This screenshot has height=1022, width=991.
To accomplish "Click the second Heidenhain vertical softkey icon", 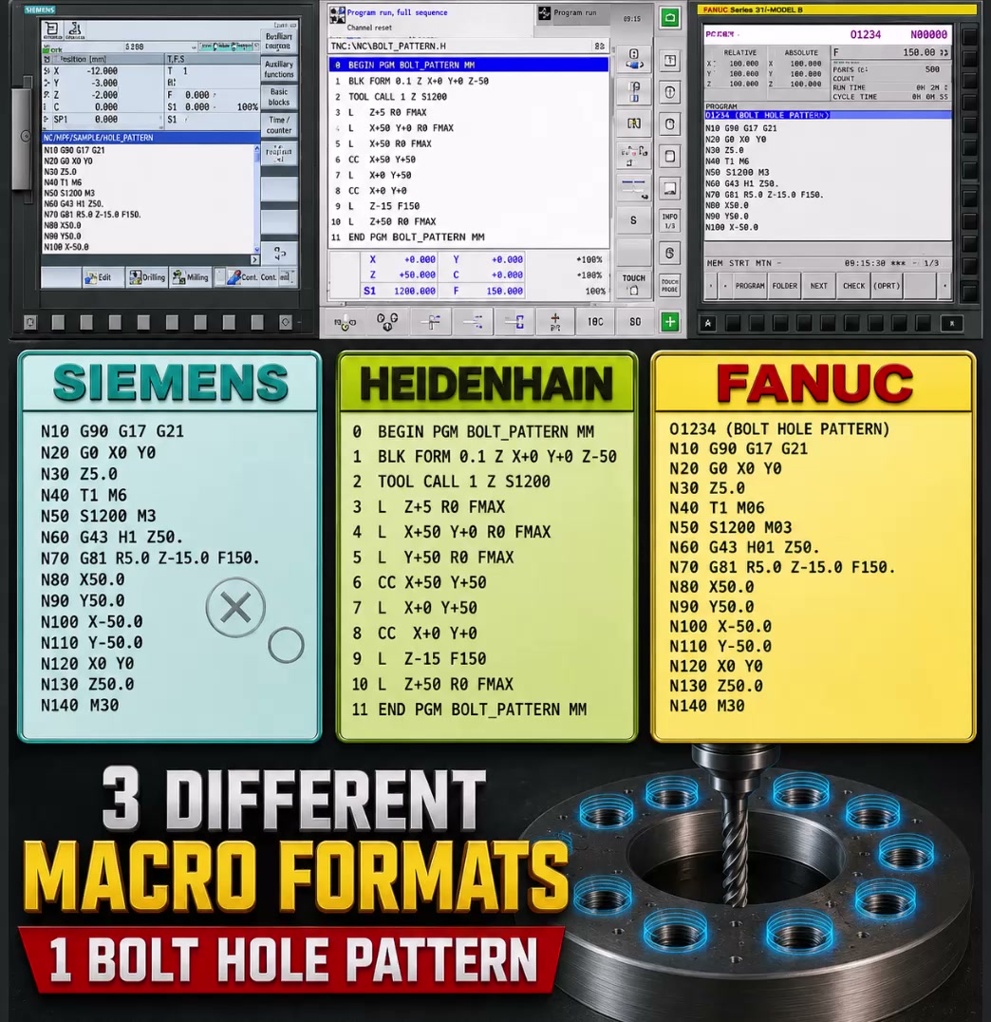I will tap(633, 90).
